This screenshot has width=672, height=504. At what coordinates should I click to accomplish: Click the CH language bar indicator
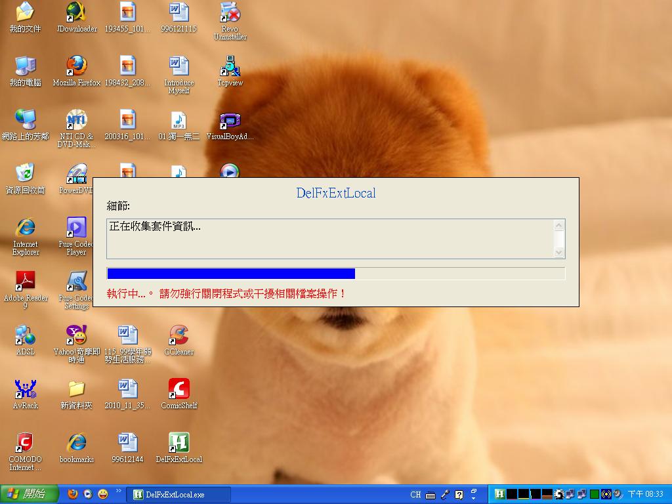click(415, 495)
